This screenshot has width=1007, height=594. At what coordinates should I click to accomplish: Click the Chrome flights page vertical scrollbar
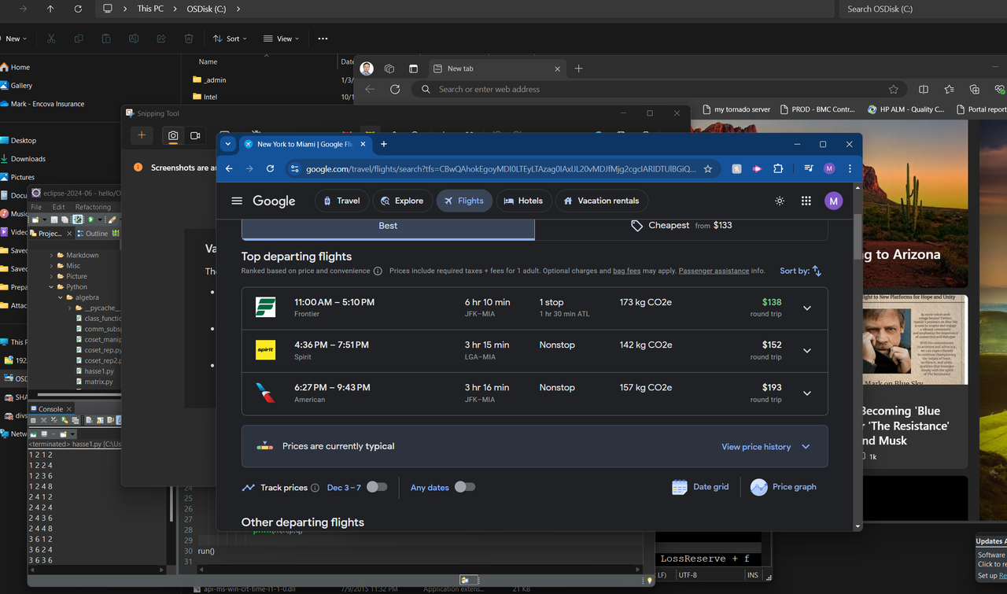[x=858, y=236]
